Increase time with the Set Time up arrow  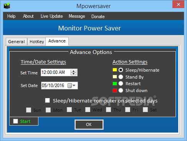[73, 71]
